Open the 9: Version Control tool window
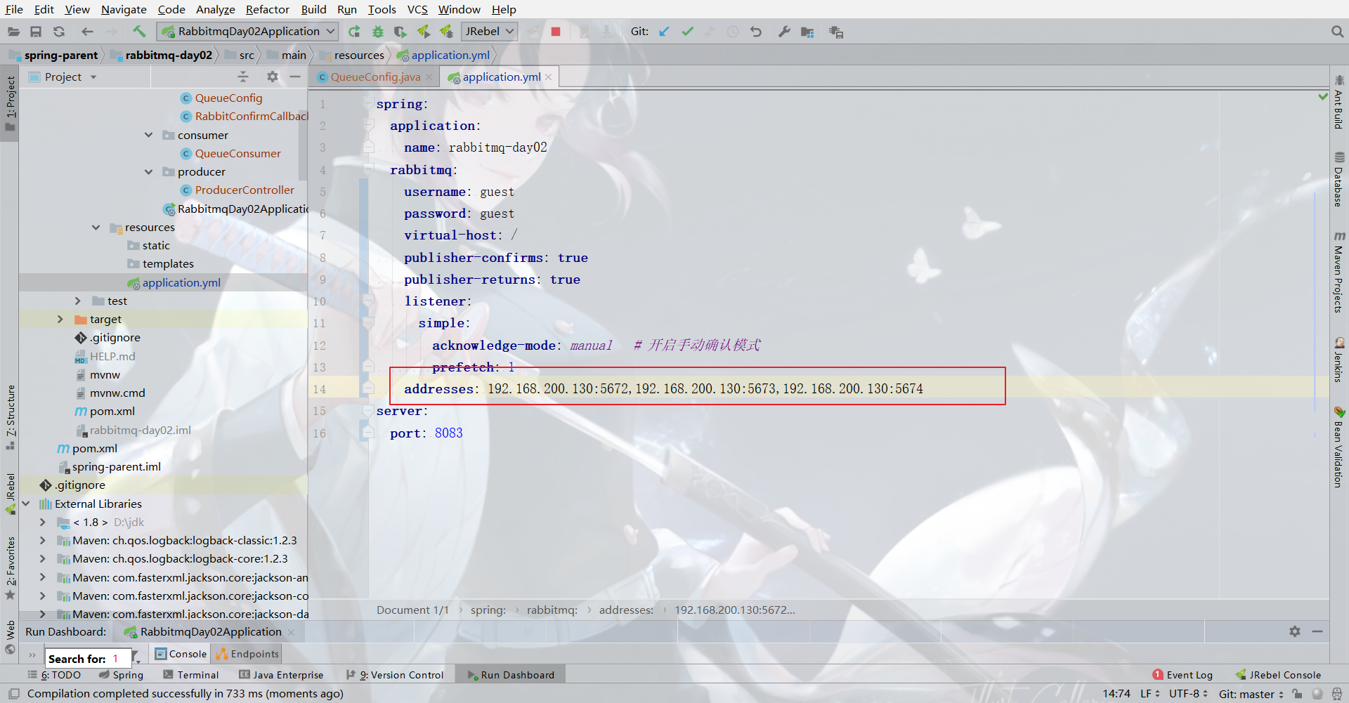 pos(395,675)
